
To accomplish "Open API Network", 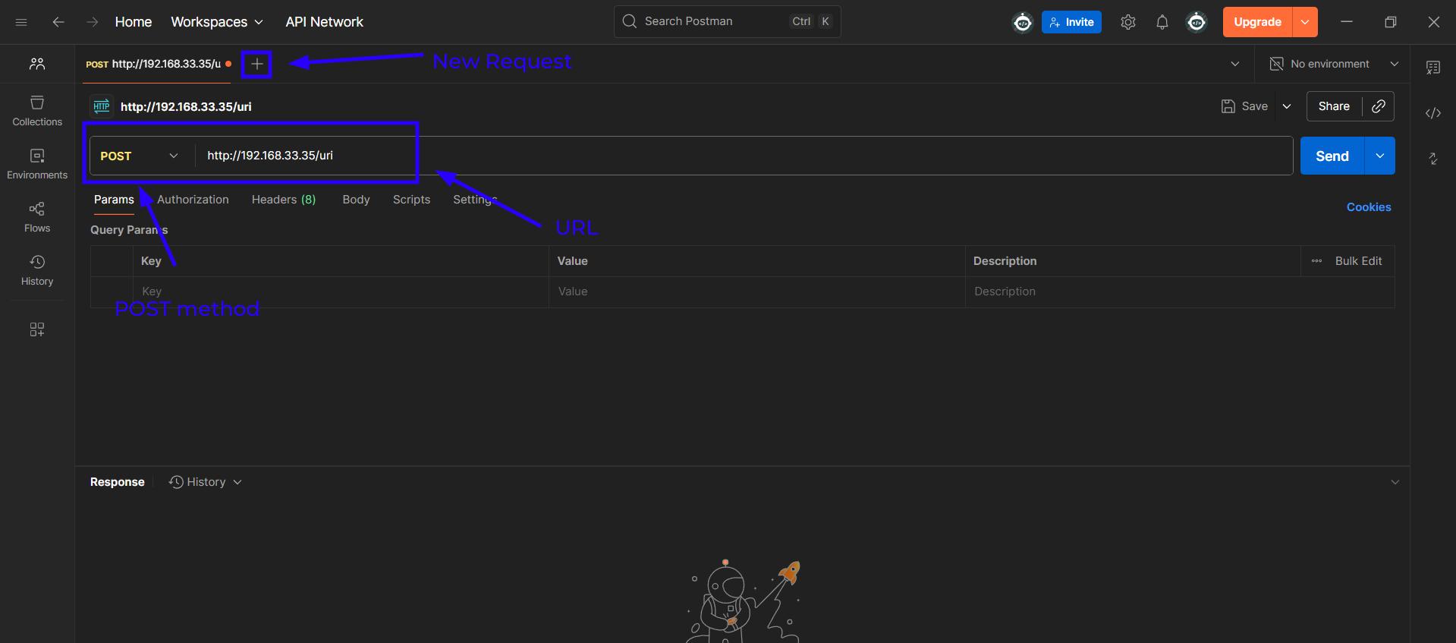I will click(x=324, y=22).
